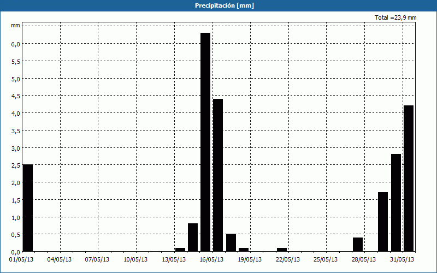This screenshot has height=273, width=437.
Task: Click the 5,5 y-axis value
Action: (x=16, y=62)
